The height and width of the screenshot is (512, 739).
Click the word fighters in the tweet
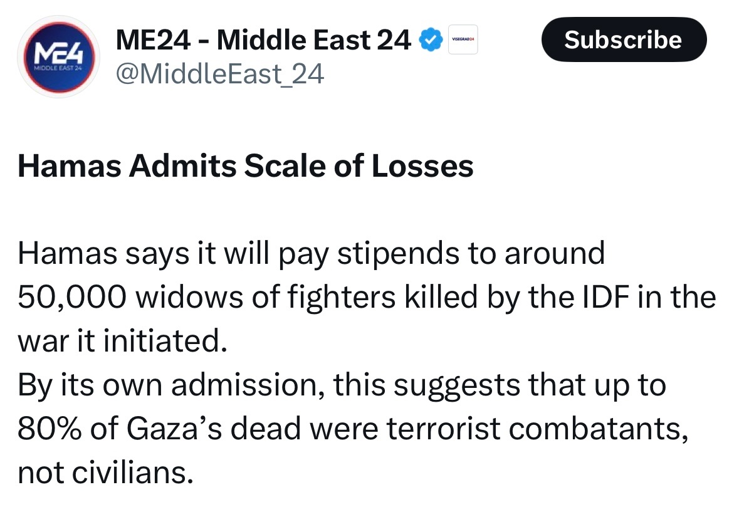coord(341,298)
